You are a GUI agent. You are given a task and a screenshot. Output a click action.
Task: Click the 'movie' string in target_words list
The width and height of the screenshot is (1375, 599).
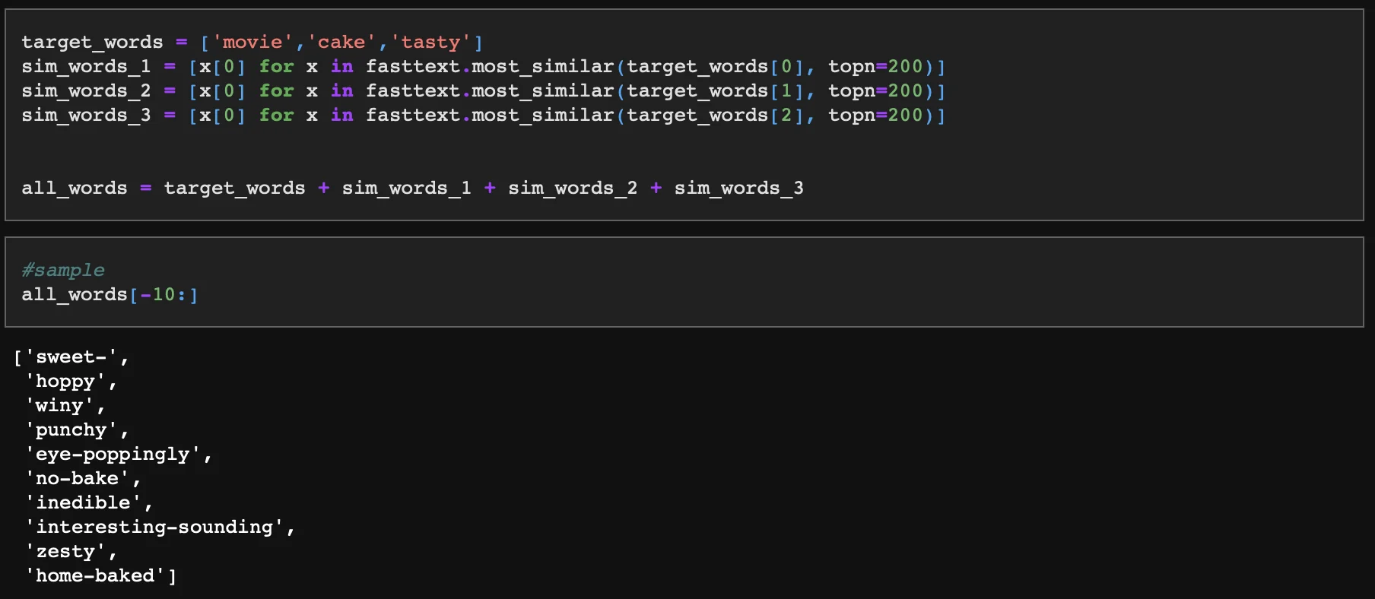pyautogui.click(x=252, y=43)
